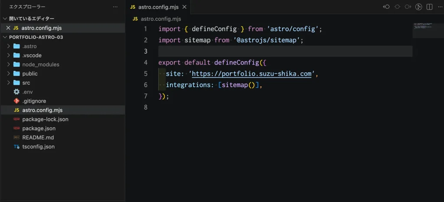Expand the node_modules folder chevron
The height and width of the screenshot is (202, 444).
[x=9, y=65]
